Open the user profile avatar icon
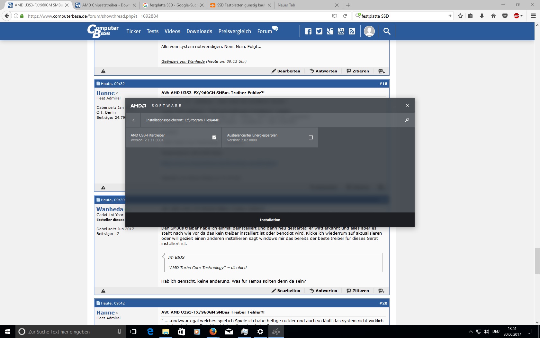The image size is (540, 338). pos(369,31)
